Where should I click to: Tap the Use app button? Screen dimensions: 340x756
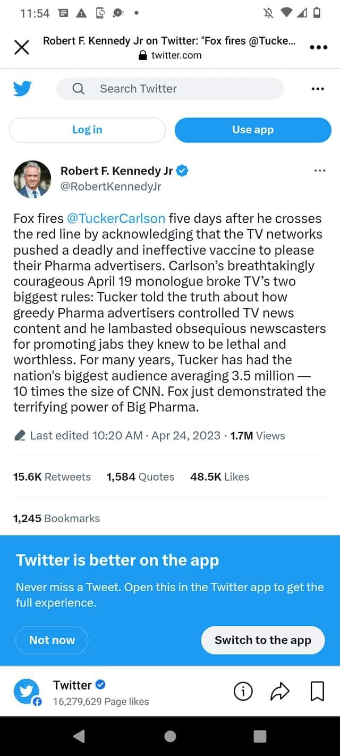pyautogui.click(x=253, y=130)
